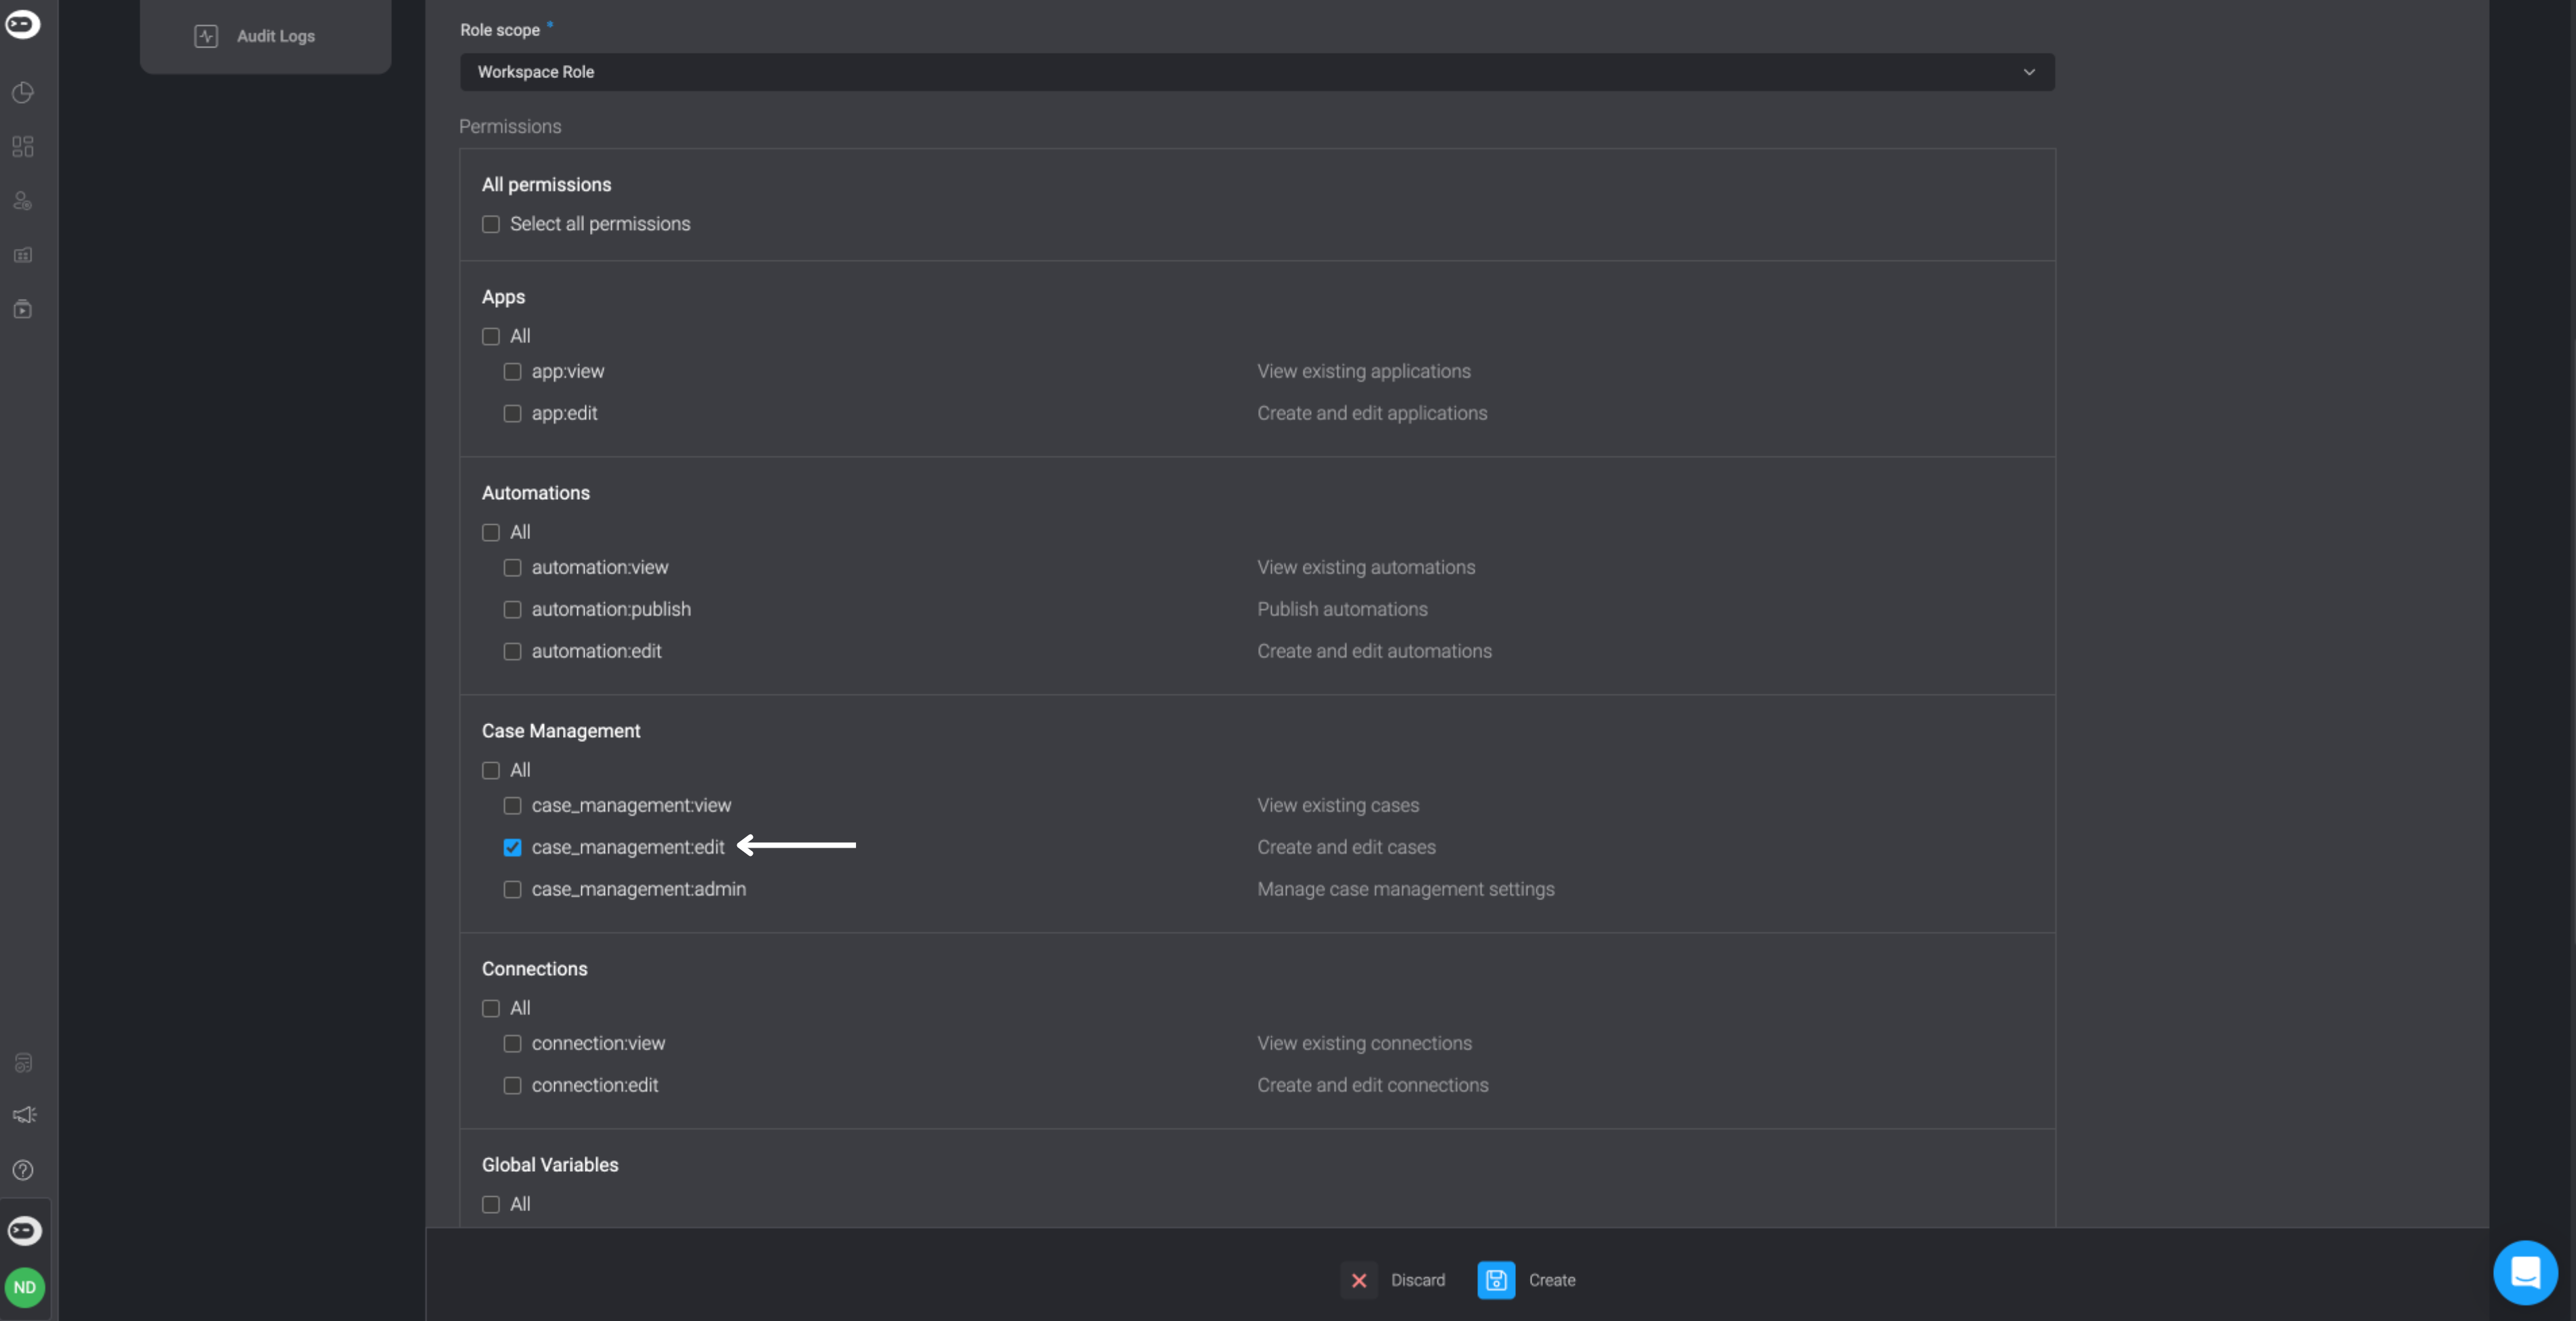Click the robot logo at top of sidebar
Viewport: 2576px width, 1321px height.
23,24
